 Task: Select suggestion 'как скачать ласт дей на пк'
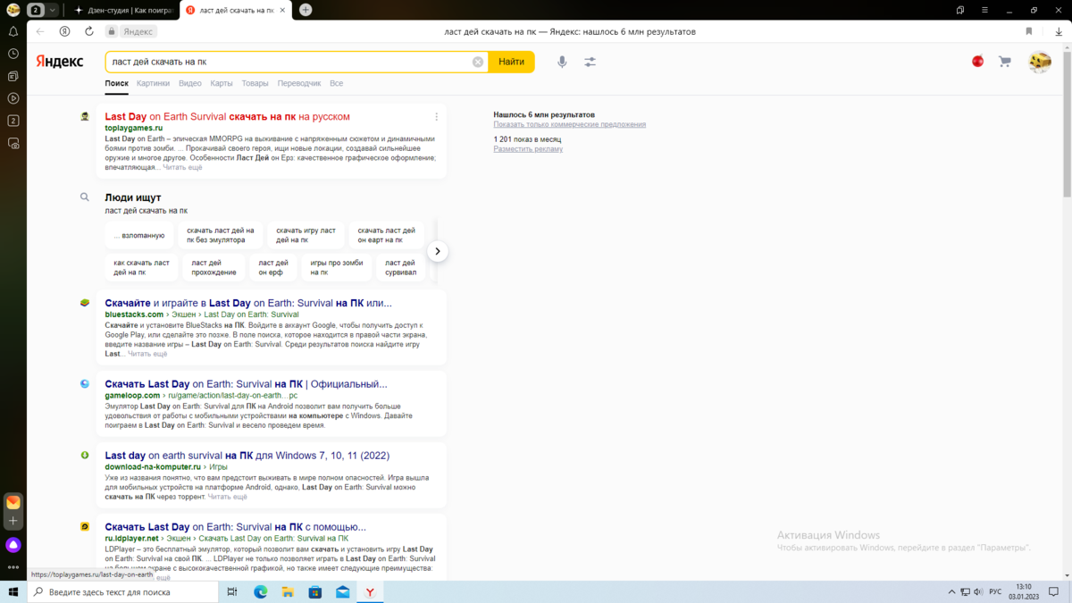point(141,267)
